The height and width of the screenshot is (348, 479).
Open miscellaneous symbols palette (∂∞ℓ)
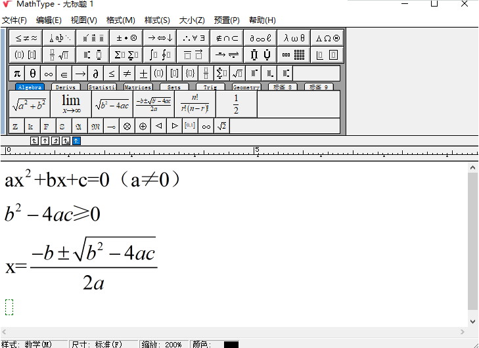pyautogui.click(x=261, y=38)
